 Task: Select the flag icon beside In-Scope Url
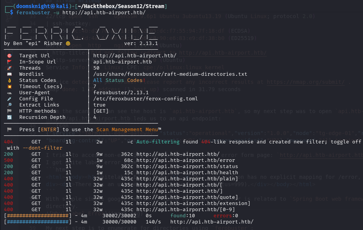pyautogui.click(x=9, y=62)
